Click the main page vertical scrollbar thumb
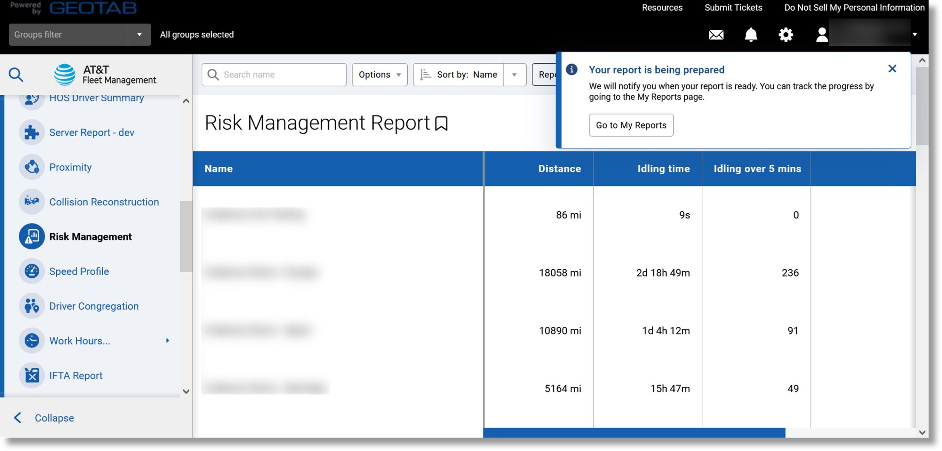This screenshot has height=451, width=942. (x=922, y=107)
